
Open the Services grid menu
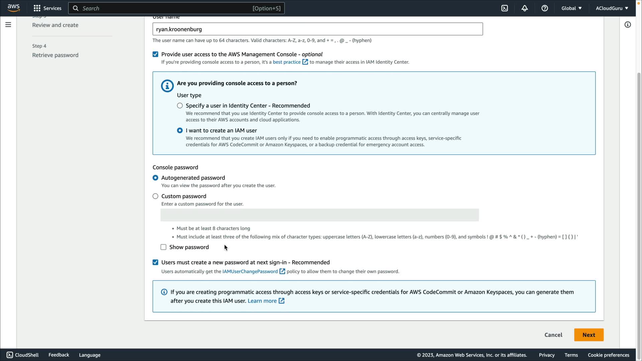click(47, 8)
